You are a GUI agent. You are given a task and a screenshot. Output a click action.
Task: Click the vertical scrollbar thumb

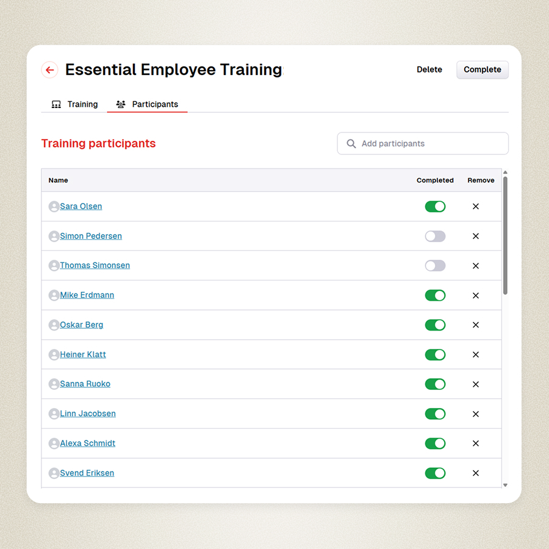(x=505, y=235)
